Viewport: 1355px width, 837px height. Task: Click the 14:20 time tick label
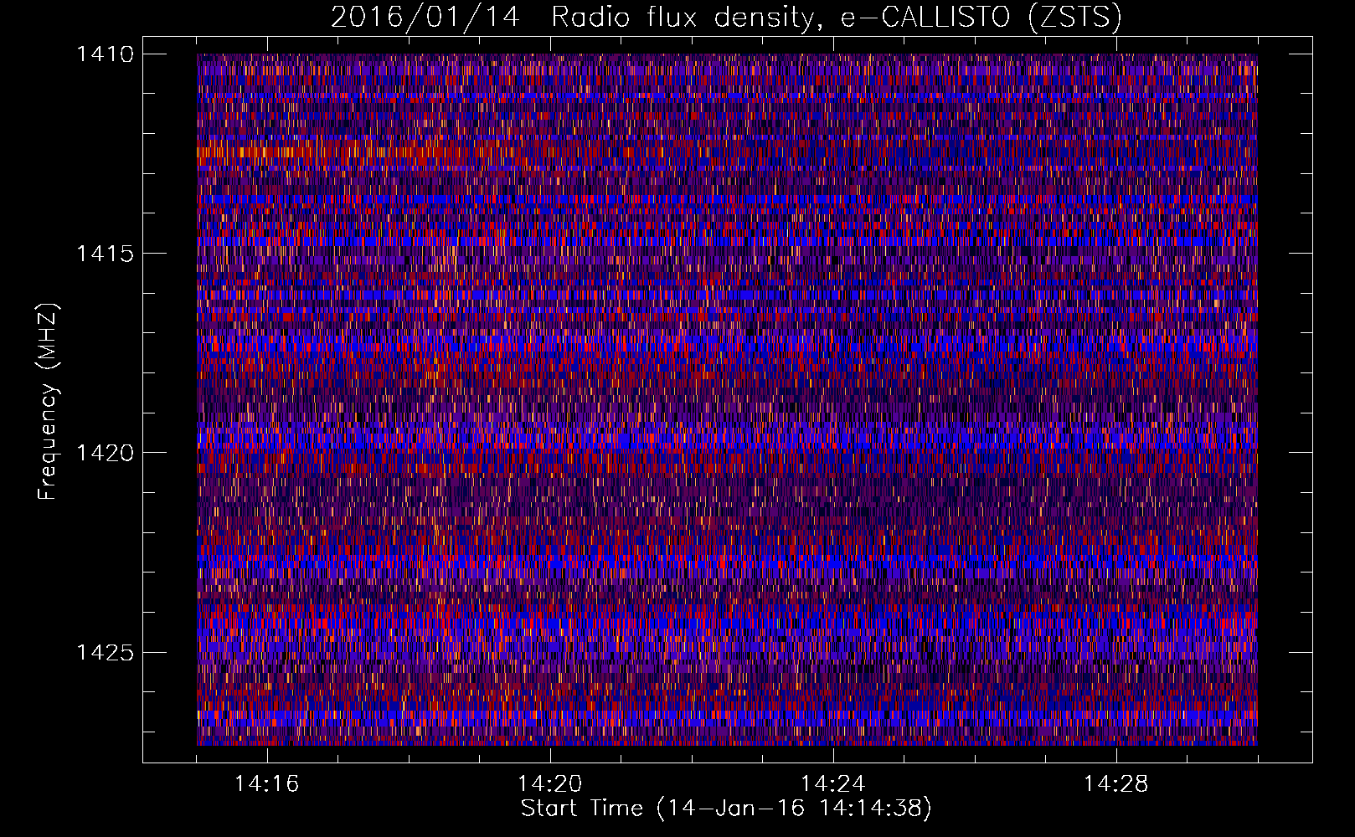point(550,784)
